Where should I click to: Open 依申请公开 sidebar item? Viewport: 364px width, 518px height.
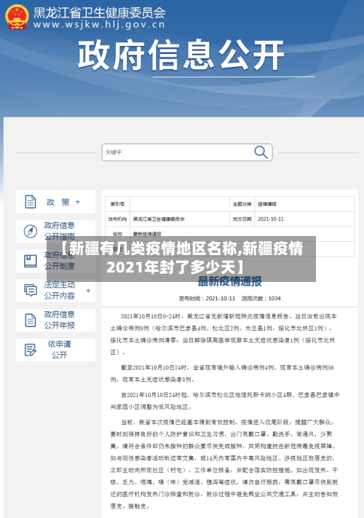(56, 350)
